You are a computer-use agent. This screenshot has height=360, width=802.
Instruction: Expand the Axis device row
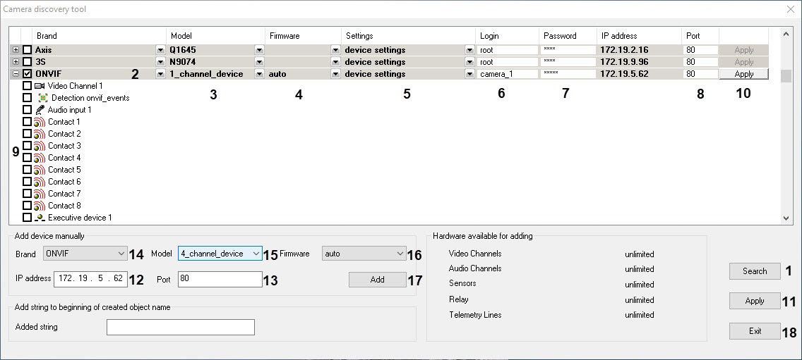coord(16,50)
